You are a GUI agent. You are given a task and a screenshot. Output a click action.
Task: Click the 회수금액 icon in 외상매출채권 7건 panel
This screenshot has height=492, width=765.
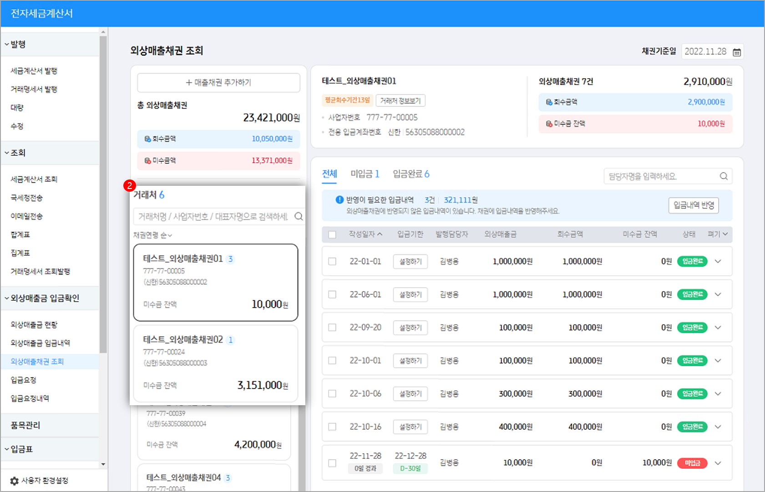(549, 102)
